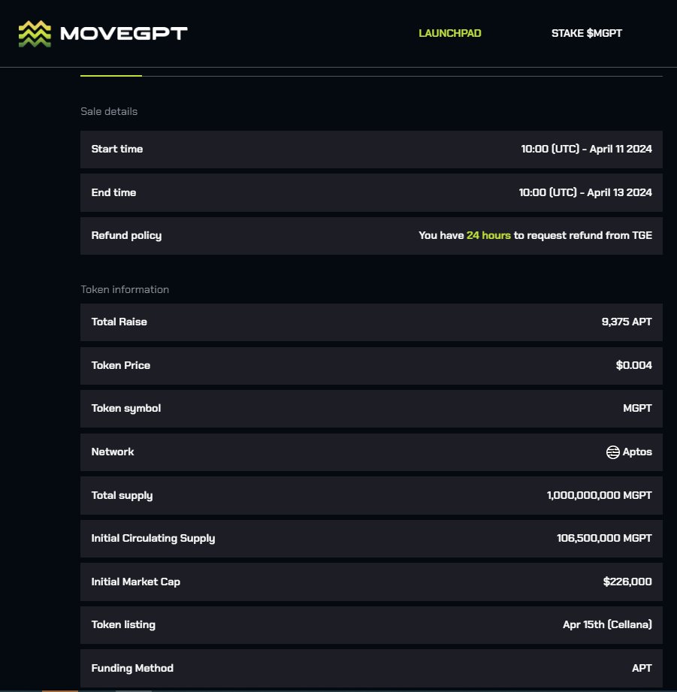Select the Token Price label
This screenshot has height=692, width=677.
[120, 365]
